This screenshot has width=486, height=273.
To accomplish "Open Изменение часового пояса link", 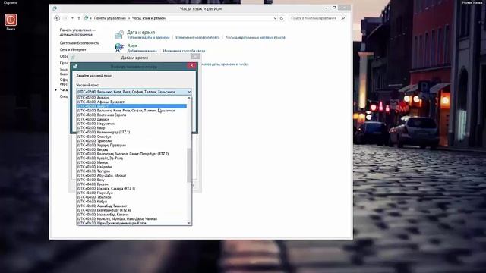I will (197, 37).
